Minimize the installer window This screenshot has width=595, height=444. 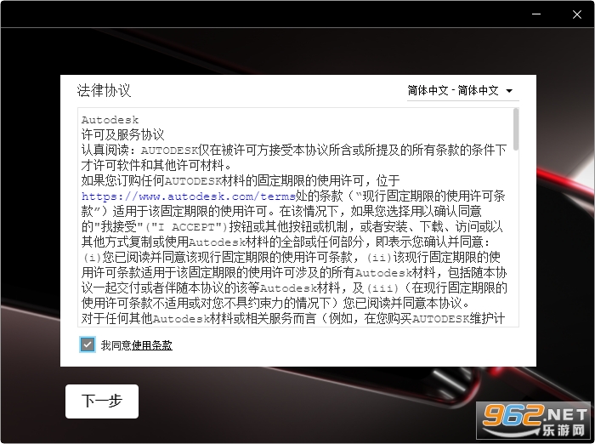point(536,14)
